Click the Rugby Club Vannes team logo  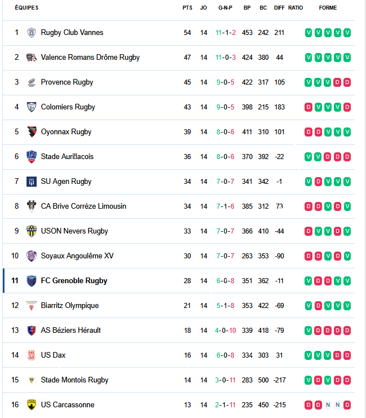32,33
